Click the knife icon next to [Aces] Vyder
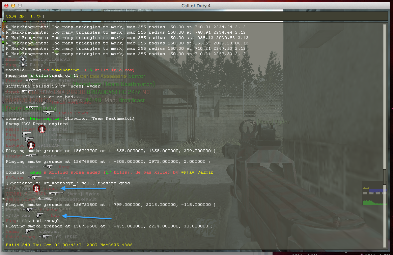The image size is (393, 255). [45, 102]
